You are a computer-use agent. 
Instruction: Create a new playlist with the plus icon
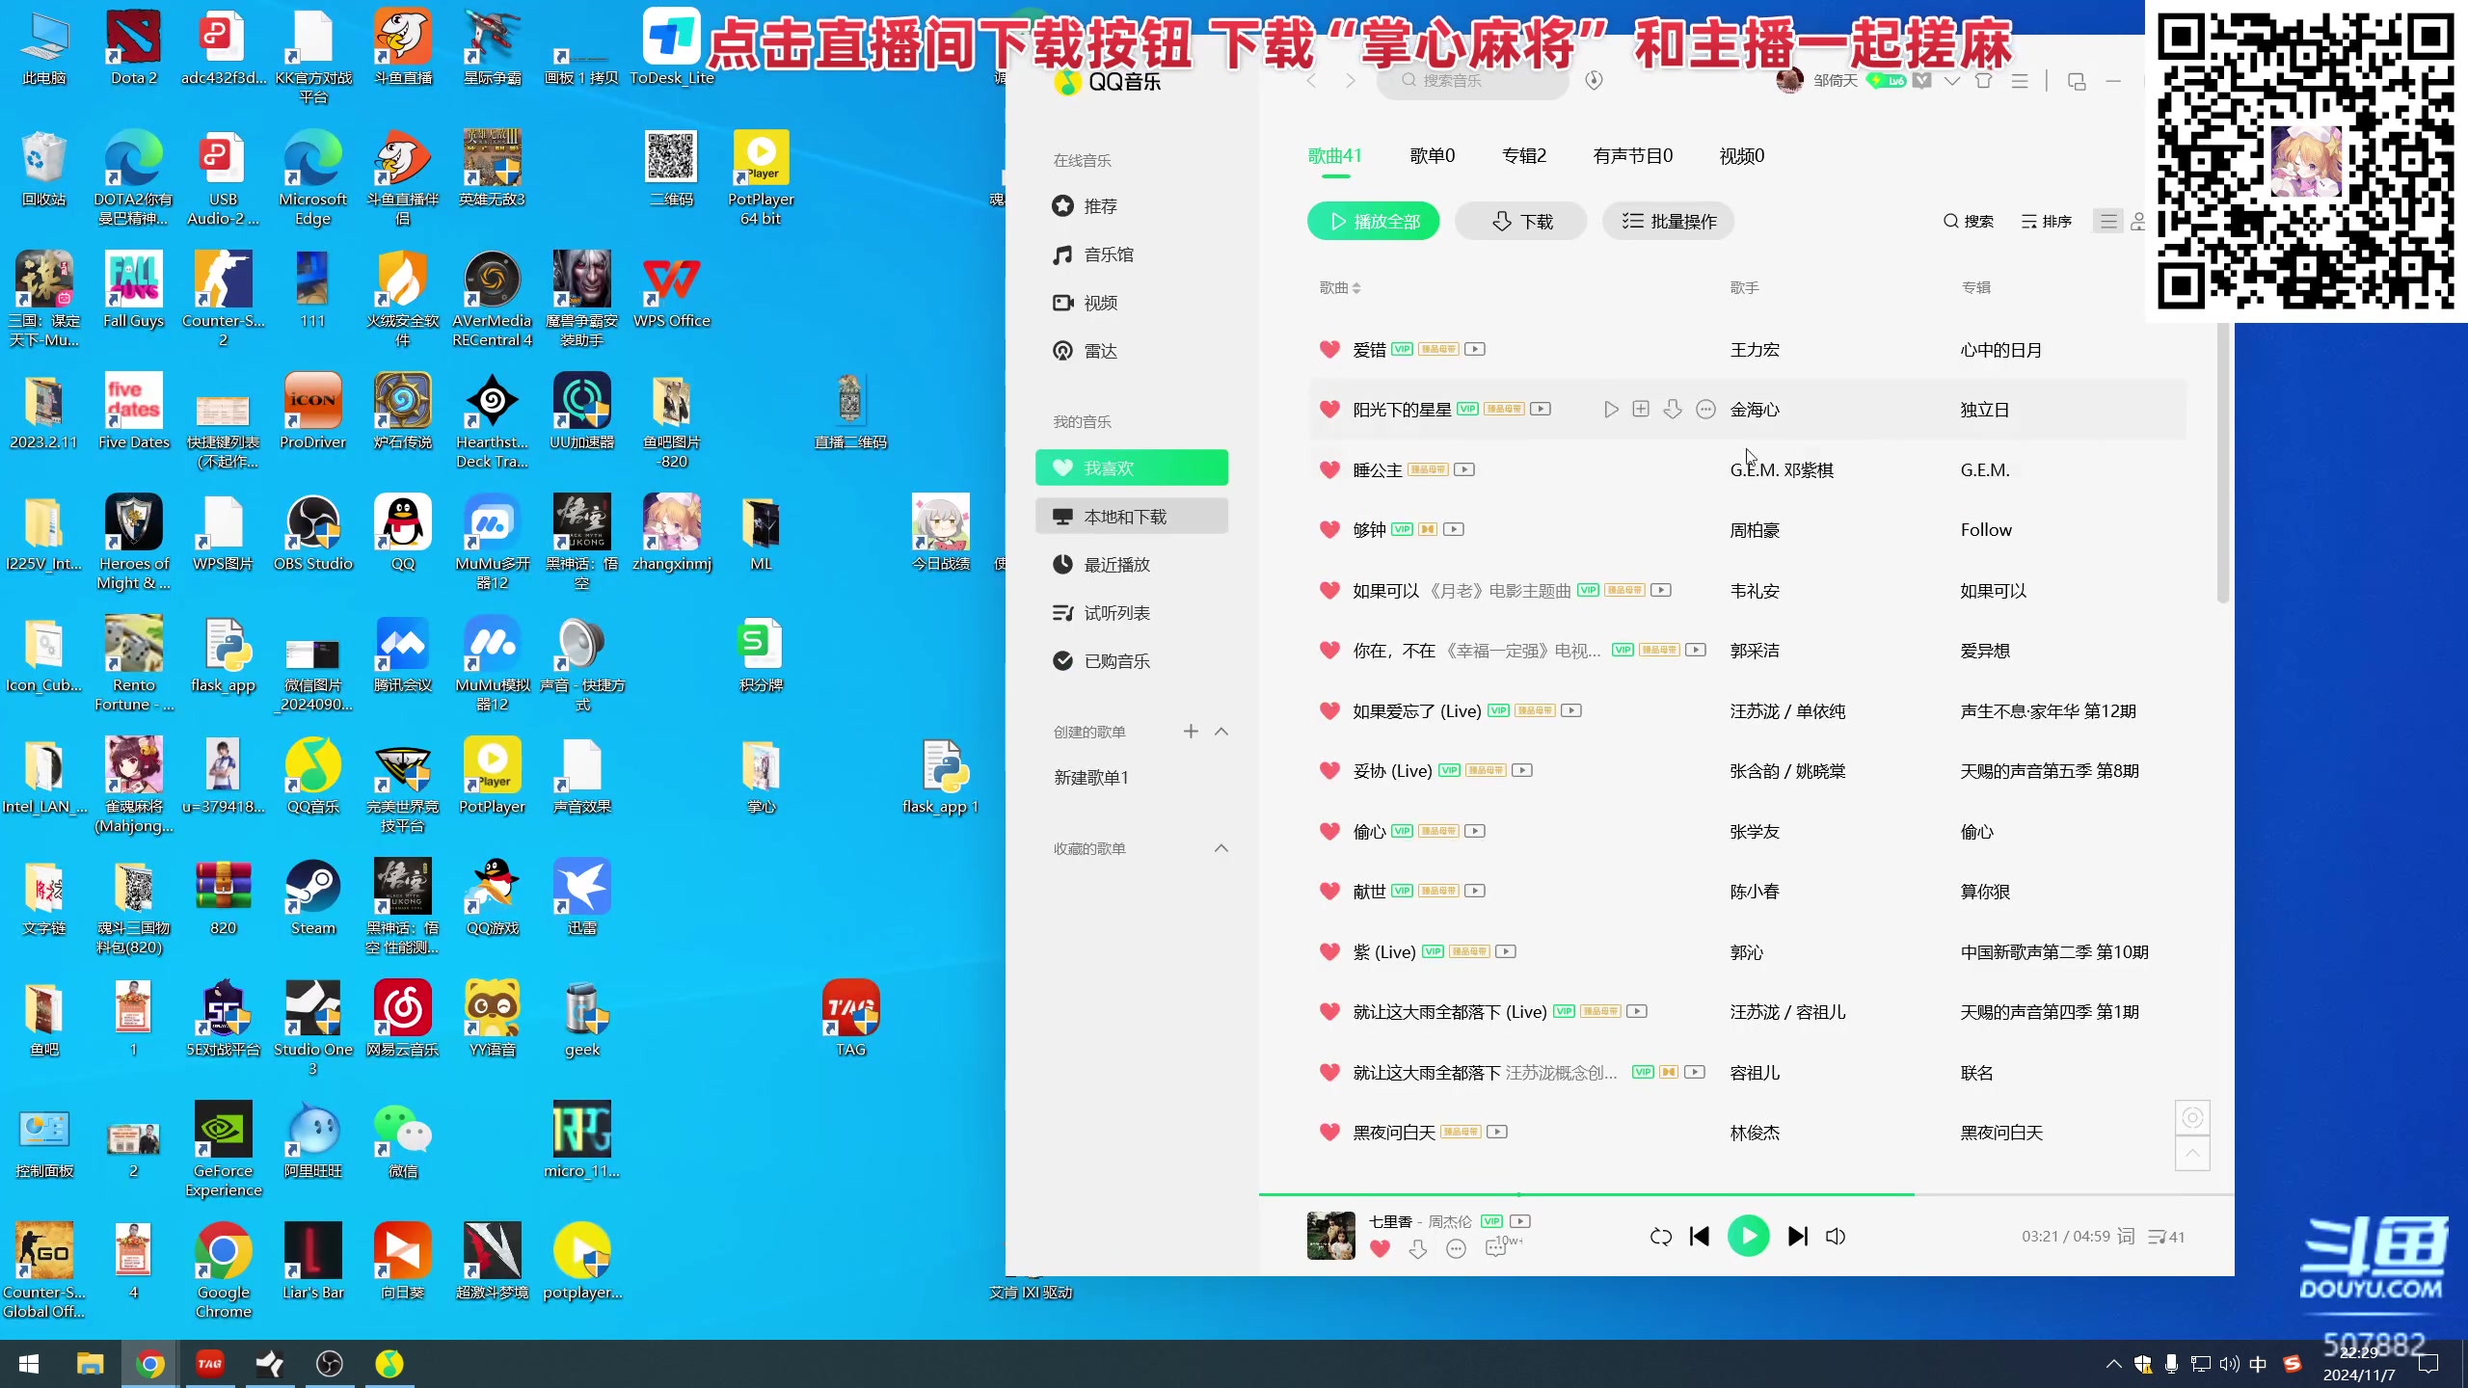coord(1191,732)
